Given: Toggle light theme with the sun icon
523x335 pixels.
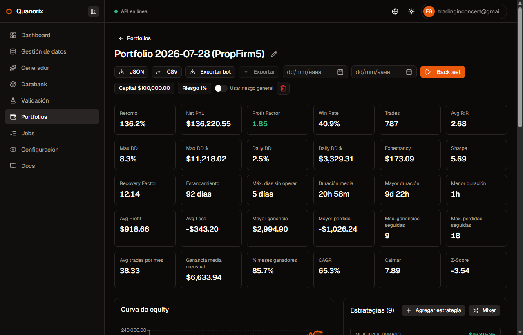Looking at the screenshot, I should (411, 11).
